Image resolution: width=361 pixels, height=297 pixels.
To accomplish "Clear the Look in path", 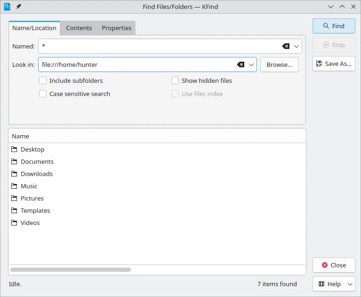I will [241, 64].
